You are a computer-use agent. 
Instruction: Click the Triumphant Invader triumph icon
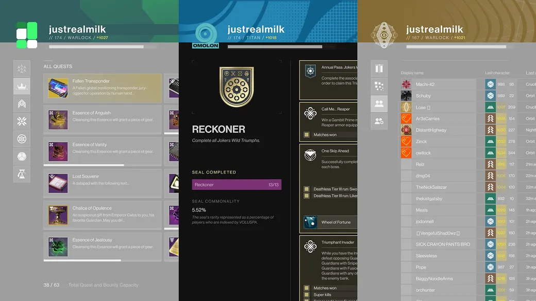(x=310, y=246)
